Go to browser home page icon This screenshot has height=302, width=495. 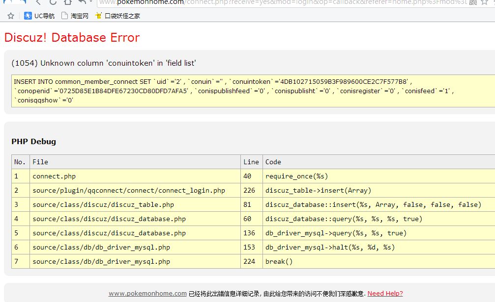click(67, 2)
